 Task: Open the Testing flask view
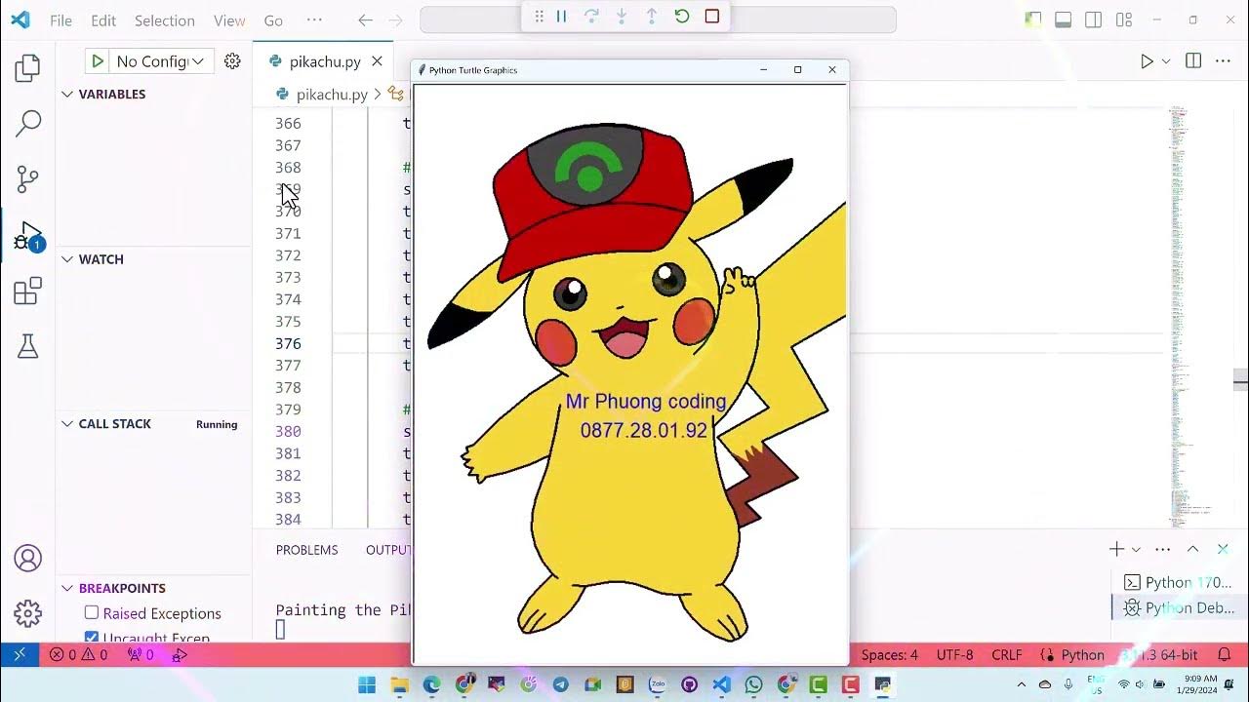tap(27, 346)
